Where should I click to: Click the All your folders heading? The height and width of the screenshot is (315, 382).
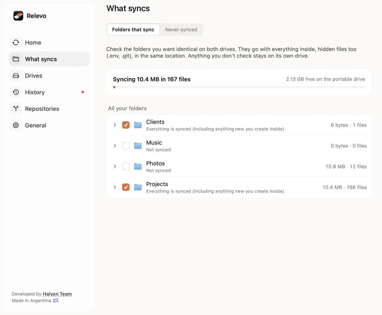pyautogui.click(x=127, y=108)
